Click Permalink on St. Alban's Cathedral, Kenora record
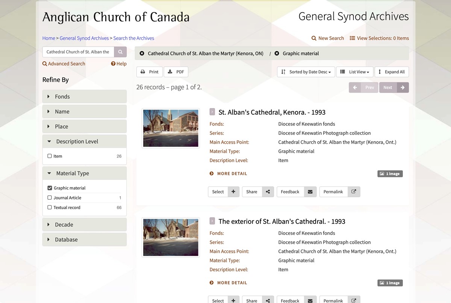The width and height of the screenshot is (451, 303). (333, 192)
